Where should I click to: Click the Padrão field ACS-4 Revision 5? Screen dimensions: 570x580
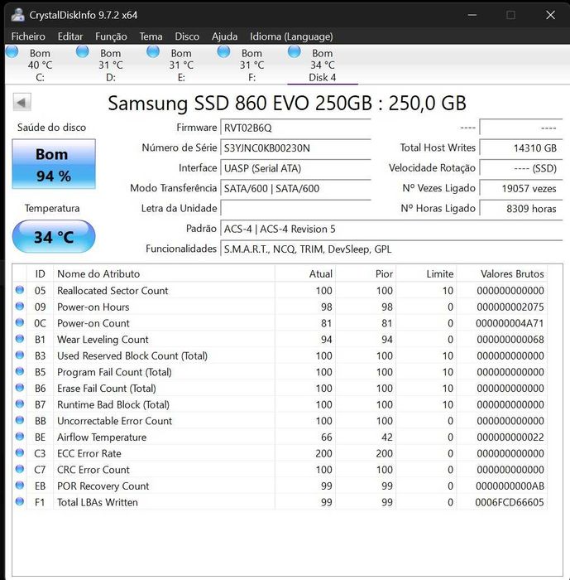coord(391,229)
